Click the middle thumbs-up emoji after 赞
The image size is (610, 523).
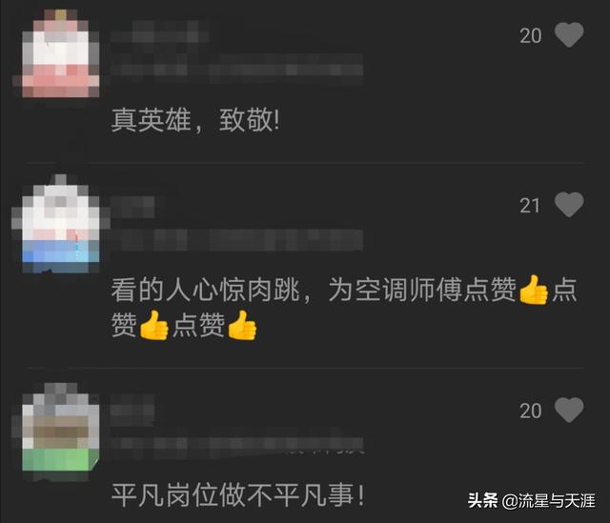tap(153, 325)
